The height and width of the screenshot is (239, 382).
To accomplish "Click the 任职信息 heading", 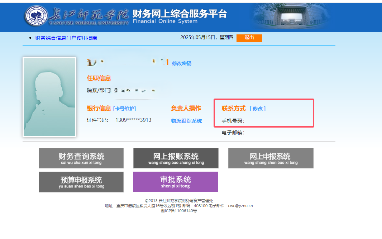I will pyautogui.click(x=99, y=78).
